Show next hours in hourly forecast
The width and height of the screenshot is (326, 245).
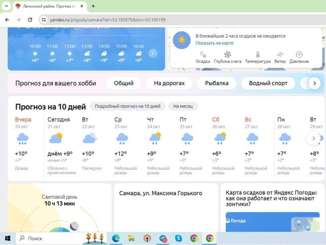tap(153, 54)
